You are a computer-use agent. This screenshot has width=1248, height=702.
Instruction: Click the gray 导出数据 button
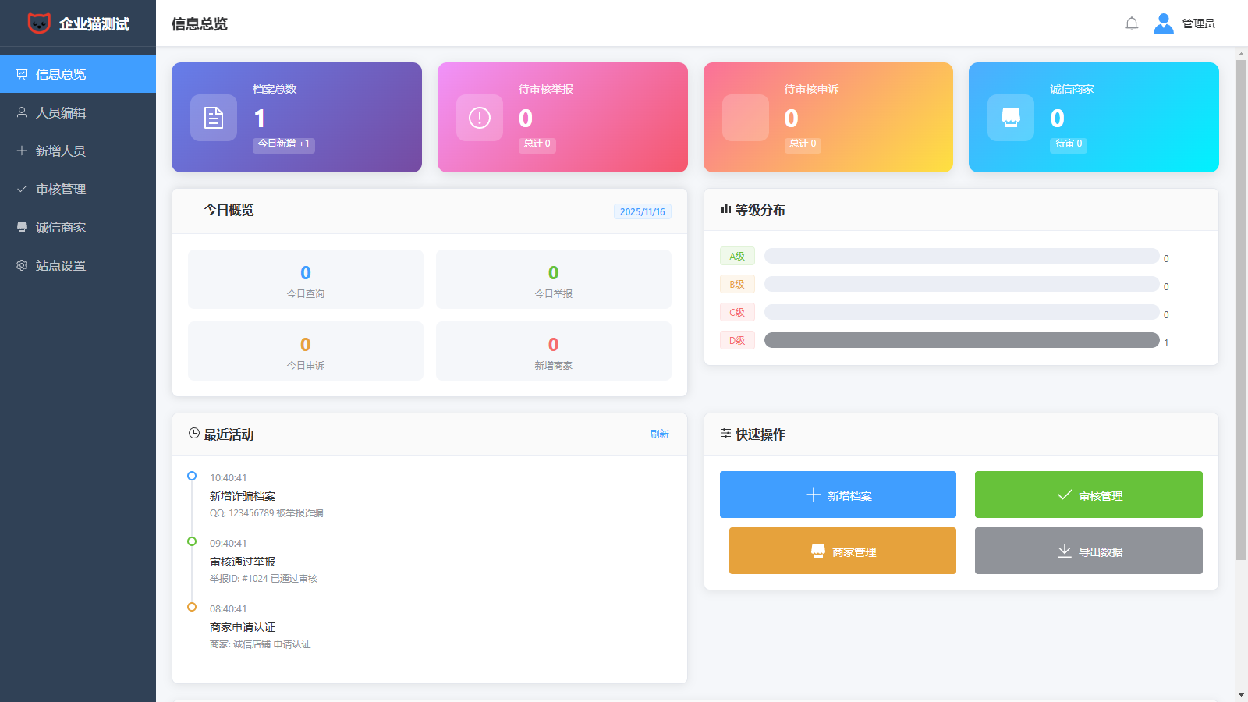click(x=1088, y=551)
